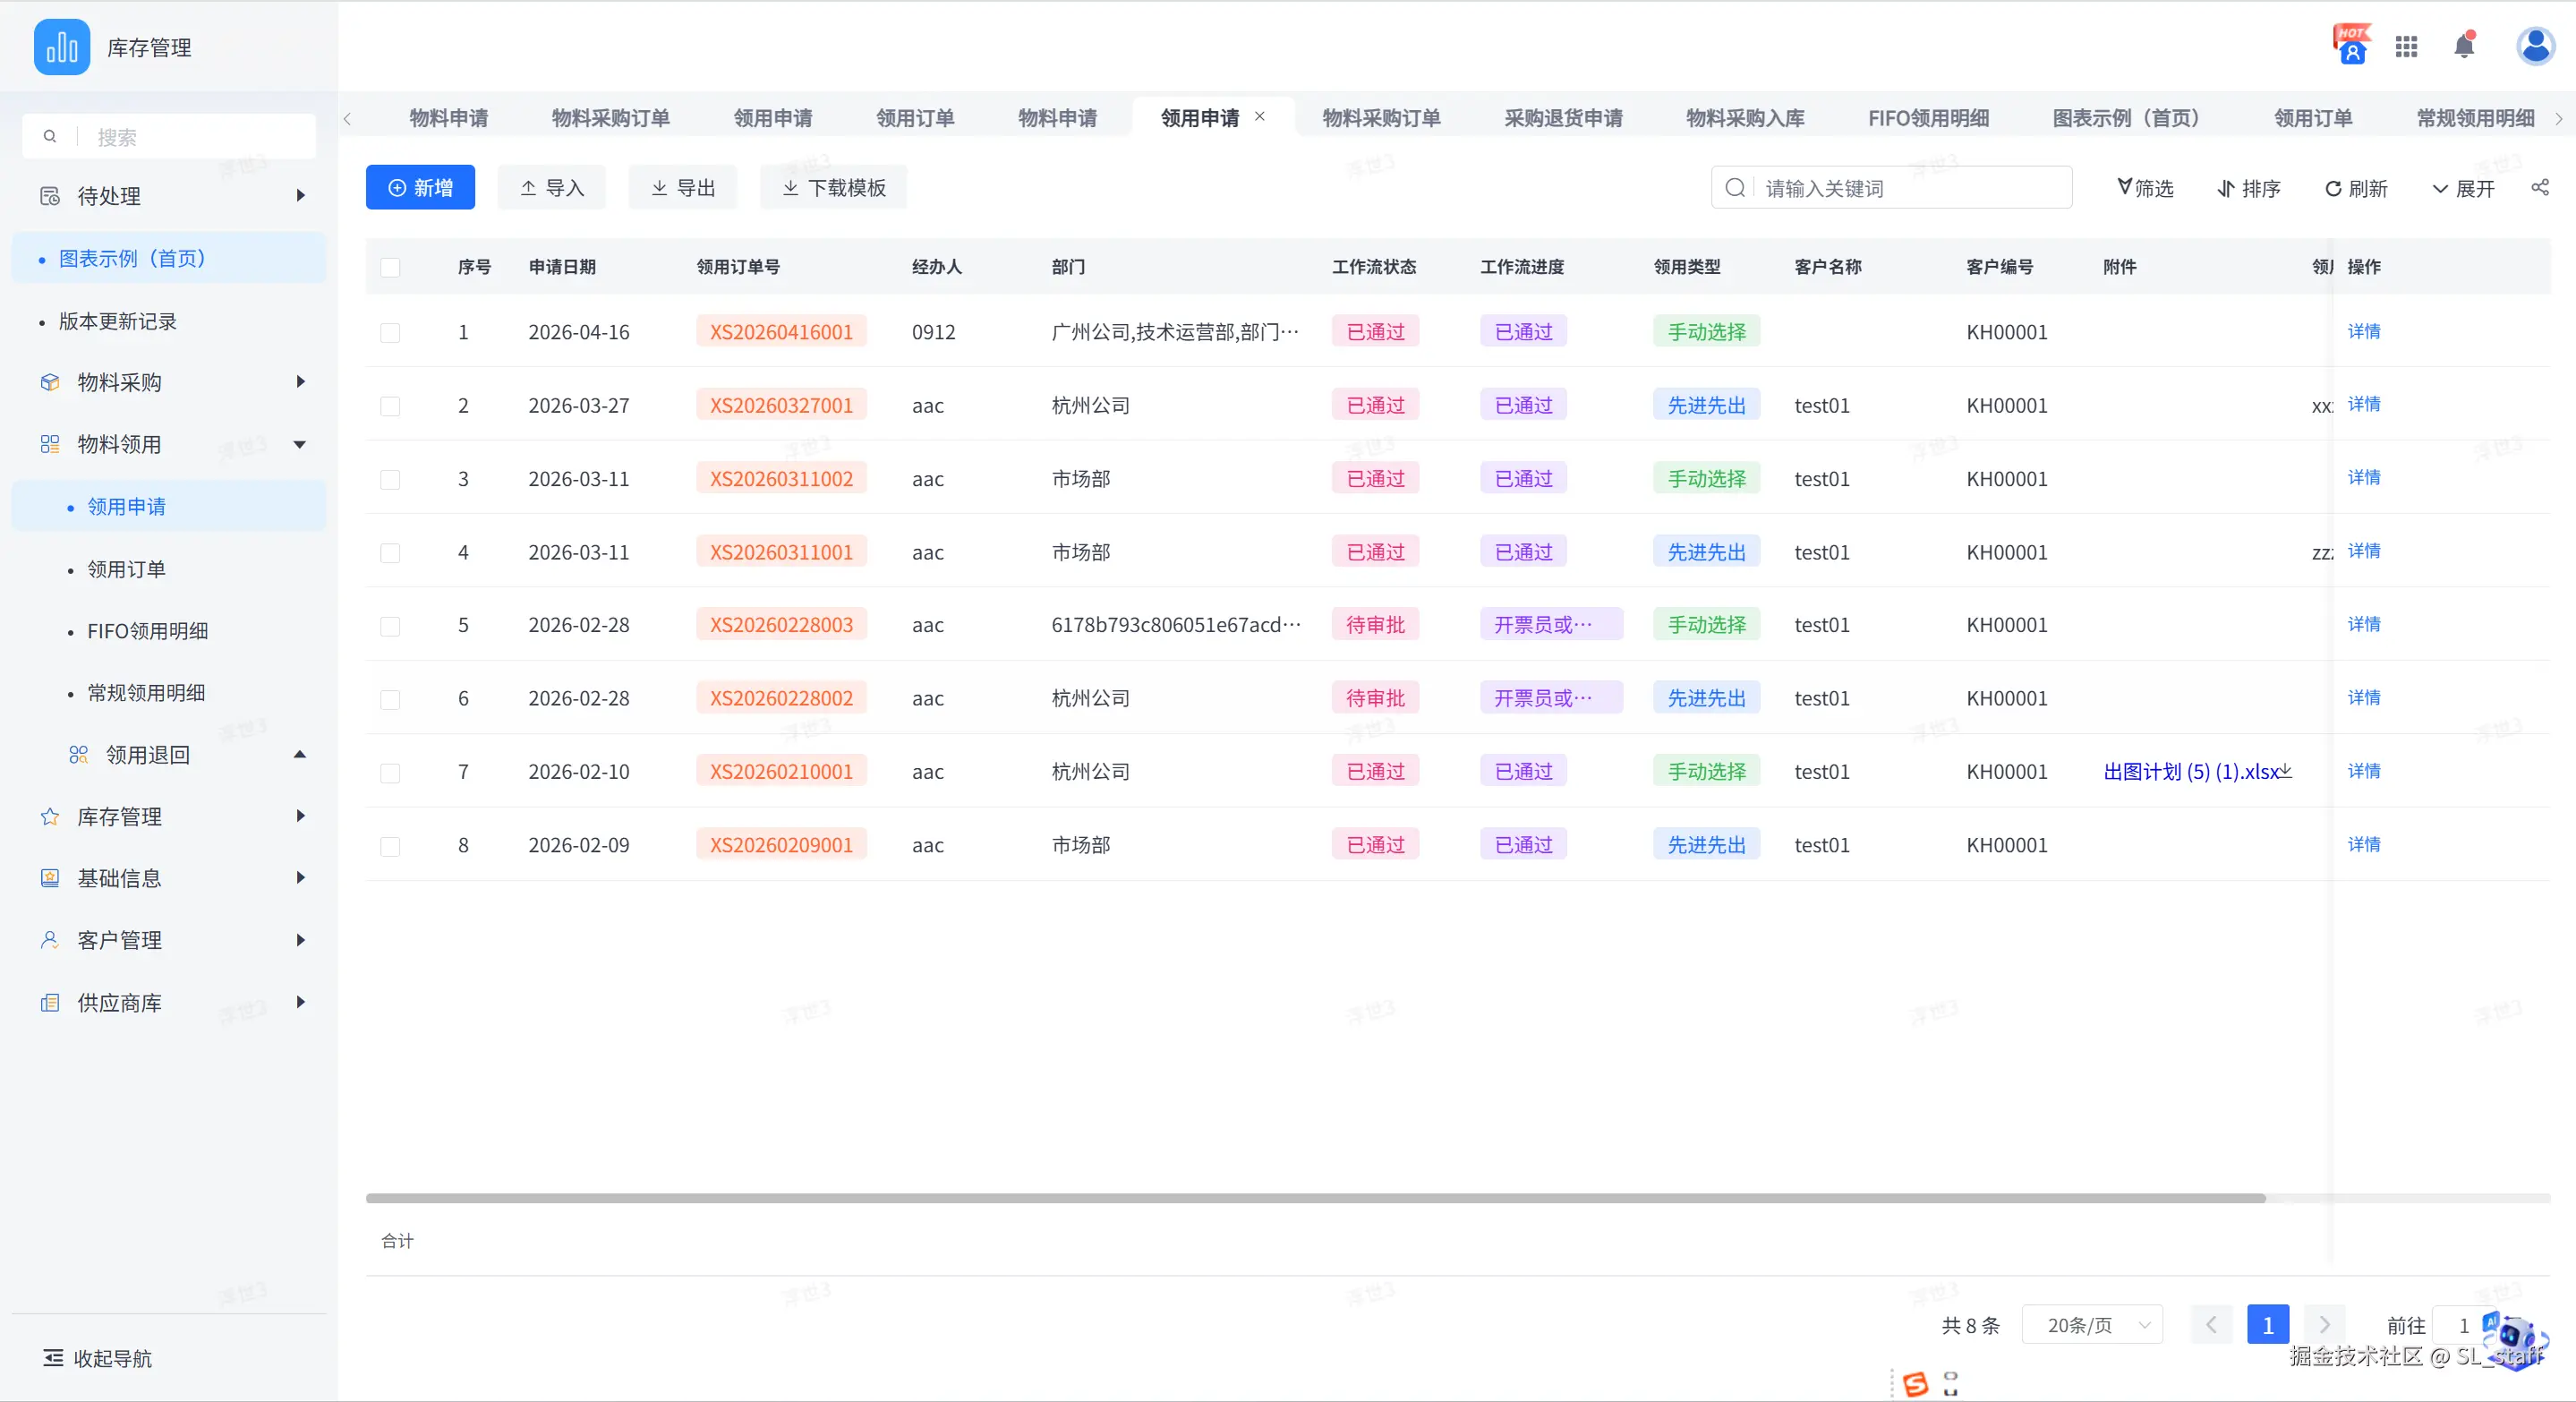Switch to the FIFO领用明细 tab
Image resolution: width=2576 pixels, height=1402 pixels.
point(1928,118)
